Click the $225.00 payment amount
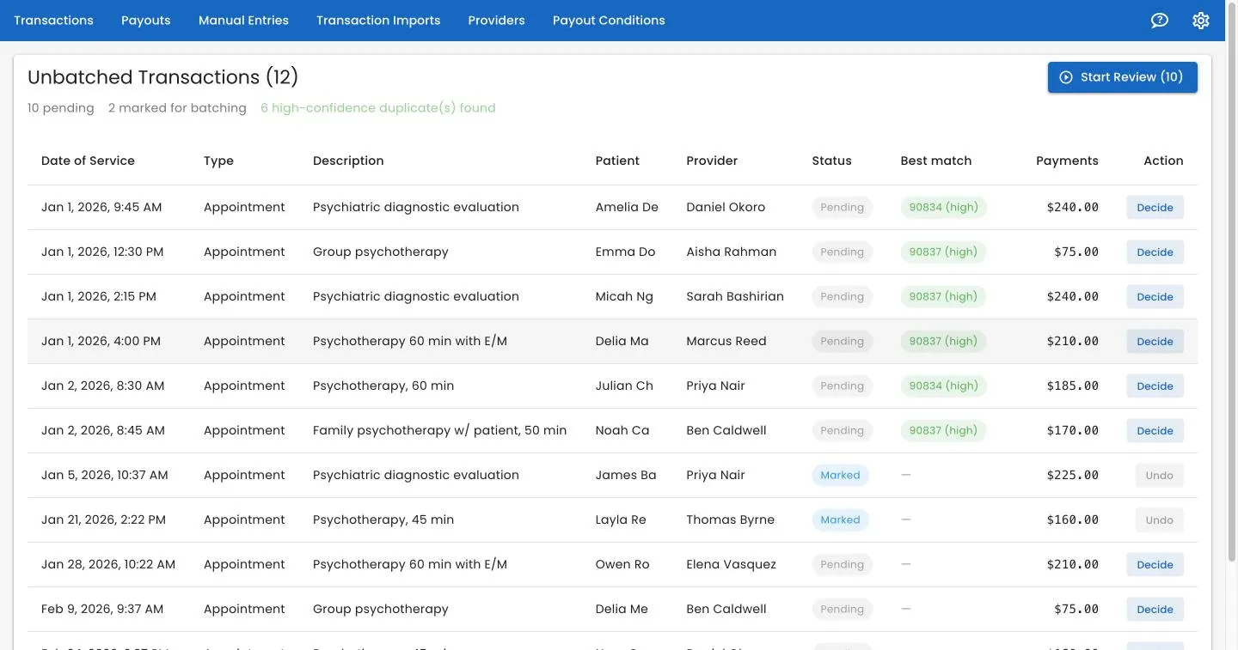The height and width of the screenshot is (650, 1238). [x=1072, y=475]
